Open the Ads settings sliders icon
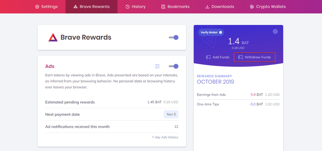This screenshot has width=322, height=151. (x=157, y=66)
